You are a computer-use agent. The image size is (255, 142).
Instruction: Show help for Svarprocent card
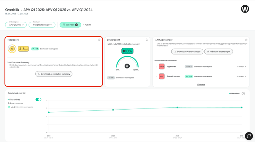(147, 40)
